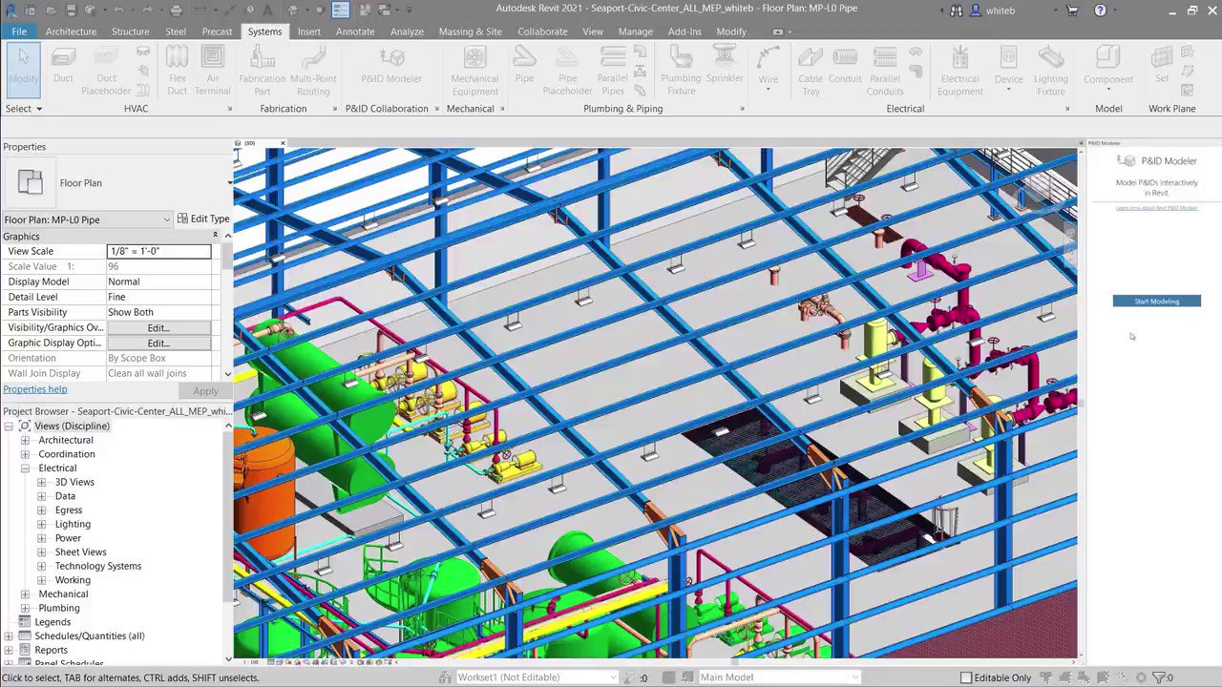
Task: Pick the Conduit tool
Action: pos(845,67)
